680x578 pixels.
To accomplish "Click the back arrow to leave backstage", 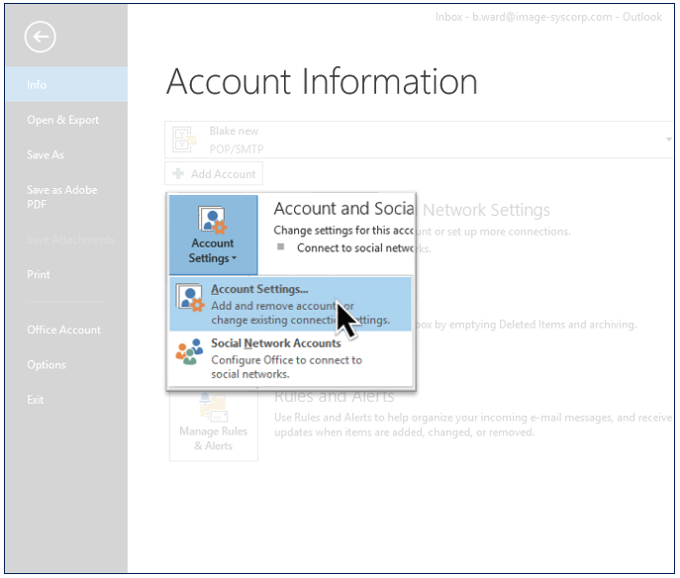I will [41, 38].
